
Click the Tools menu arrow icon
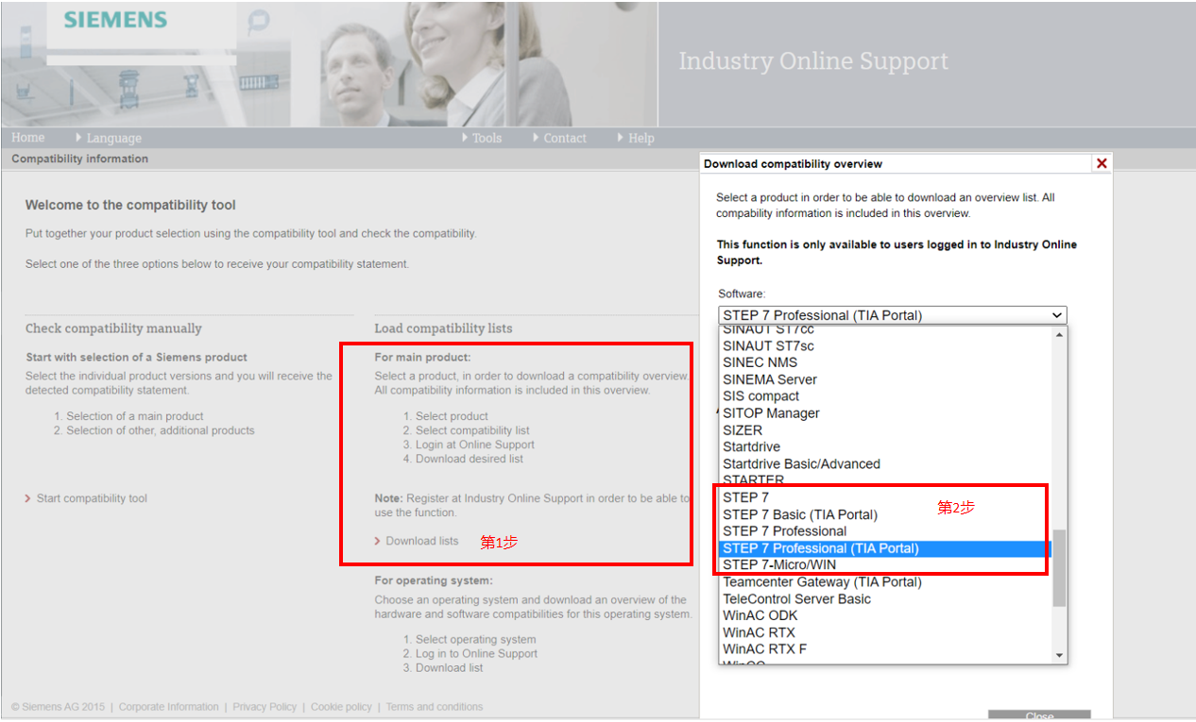click(x=465, y=138)
